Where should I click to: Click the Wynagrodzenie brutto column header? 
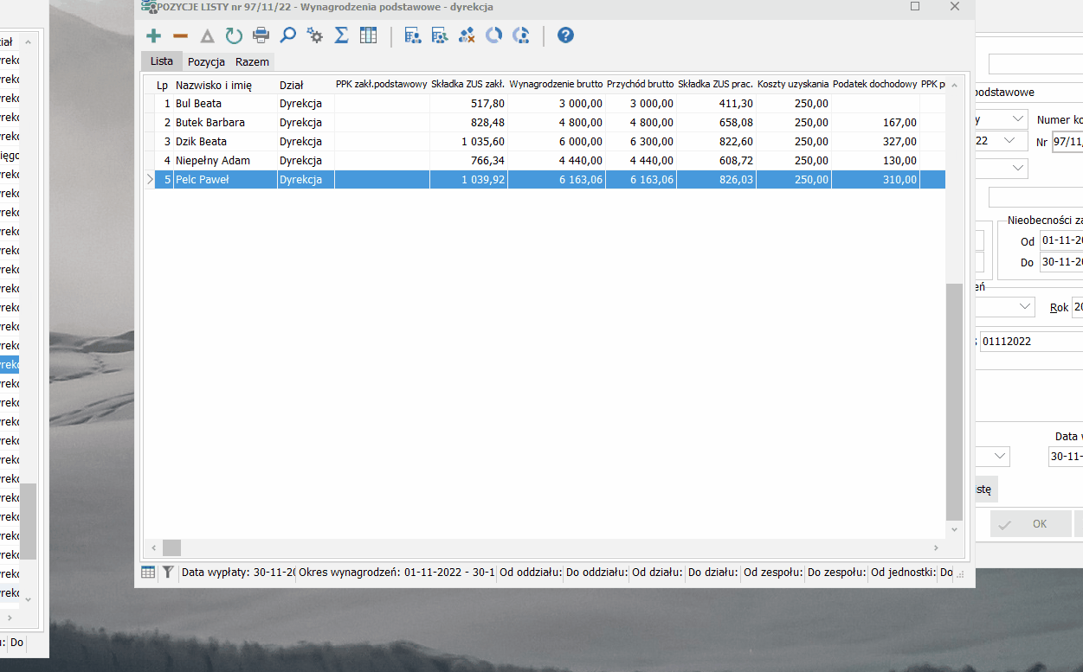(x=556, y=85)
